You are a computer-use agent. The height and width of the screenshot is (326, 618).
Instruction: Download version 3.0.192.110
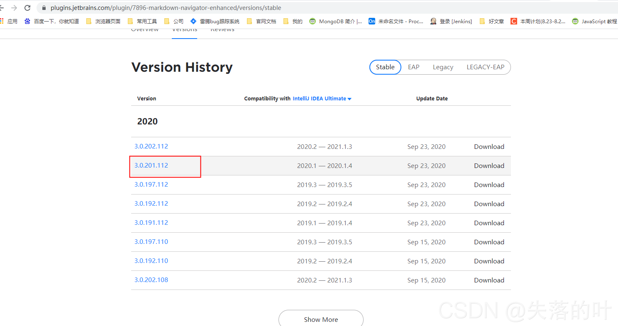489,261
